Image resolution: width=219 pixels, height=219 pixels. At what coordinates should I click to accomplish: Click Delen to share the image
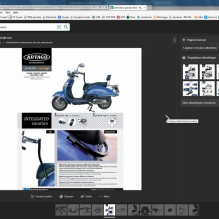tap(86, 197)
